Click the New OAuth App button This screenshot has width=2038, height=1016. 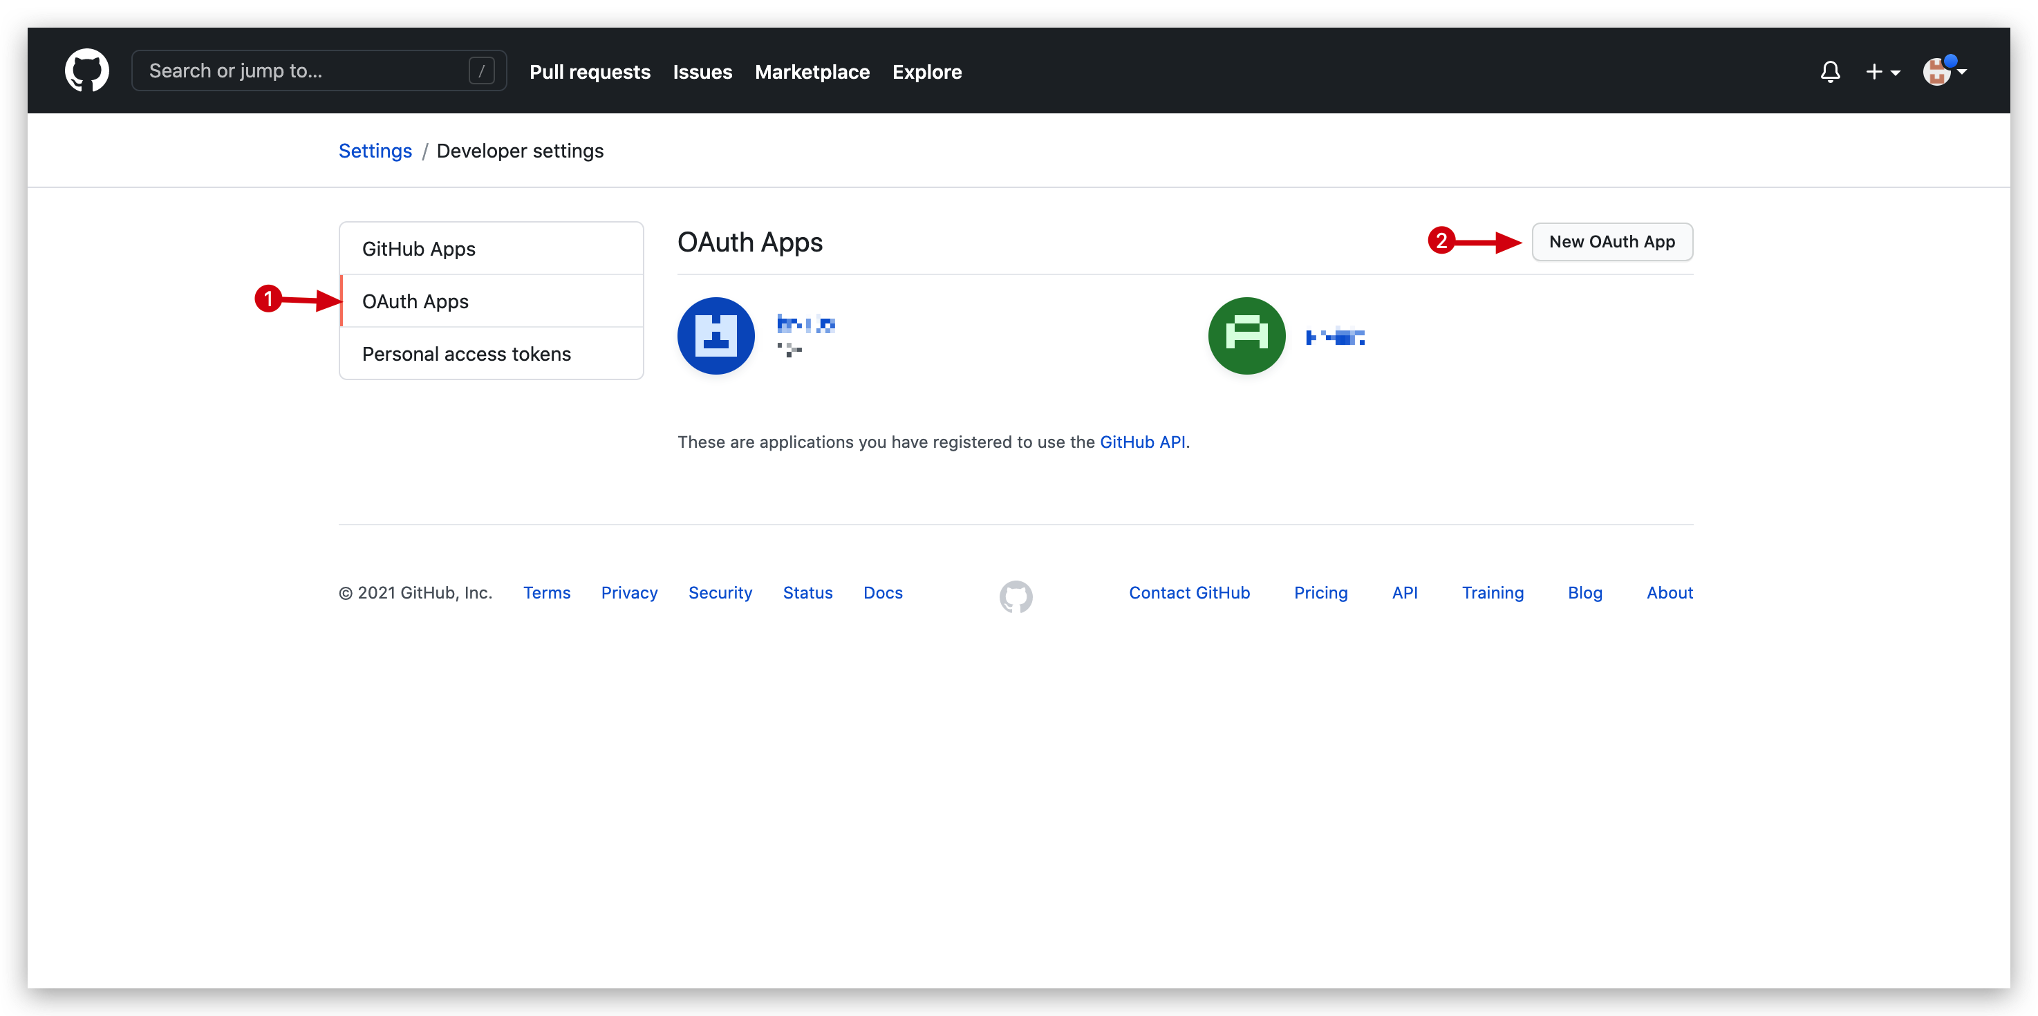tap(1611, 242)
